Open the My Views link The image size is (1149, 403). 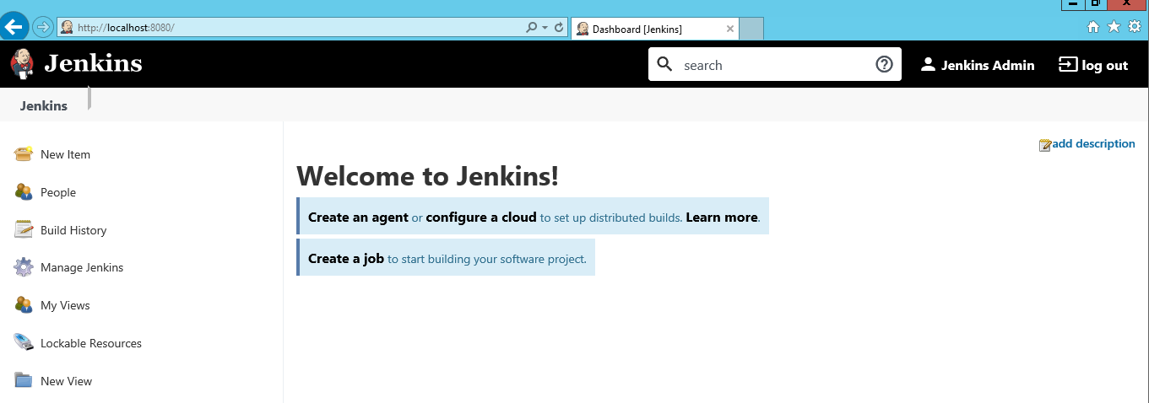pyautogui.click(x=65, y=305)
